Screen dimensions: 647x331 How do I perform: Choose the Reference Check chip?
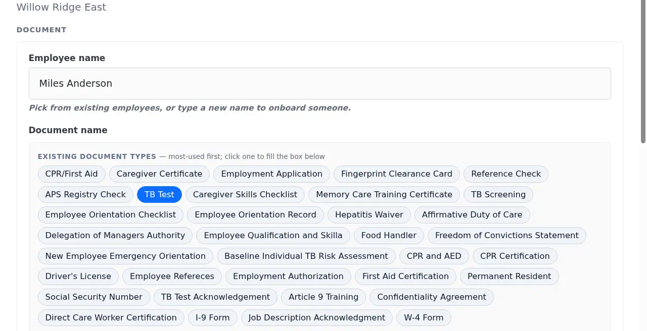(505, 174)
